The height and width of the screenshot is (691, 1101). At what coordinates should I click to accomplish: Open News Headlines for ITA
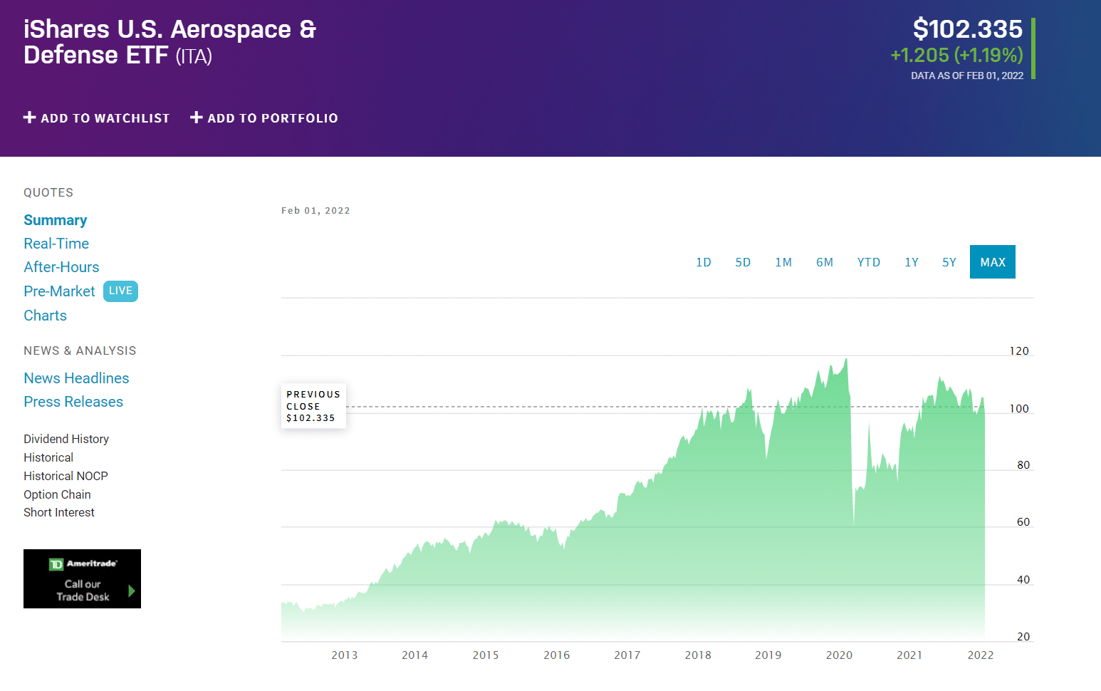tap(76, 378)
